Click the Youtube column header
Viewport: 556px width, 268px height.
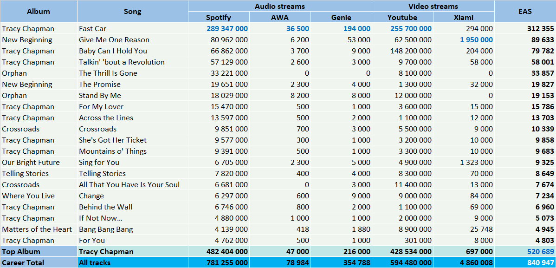coord(403,17)
